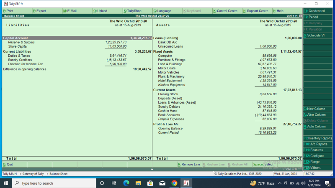This screenshot has height=188, width=335.
Task: Click Type here to search box
Action: [54, 183]
